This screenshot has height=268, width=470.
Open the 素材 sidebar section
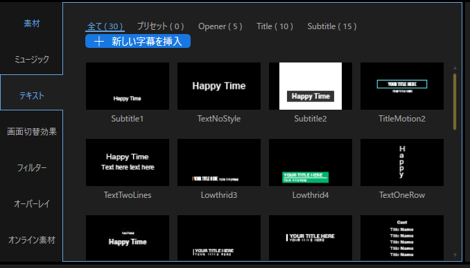click(x=32, y=24)
